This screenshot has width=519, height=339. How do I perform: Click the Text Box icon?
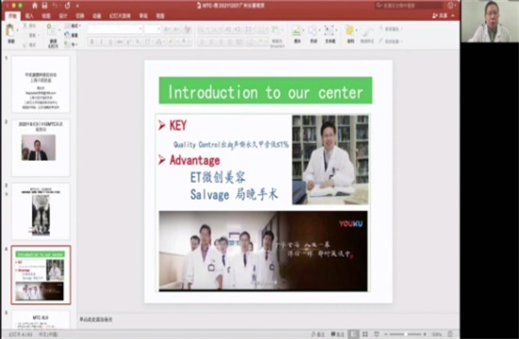[x=329, y=31]
